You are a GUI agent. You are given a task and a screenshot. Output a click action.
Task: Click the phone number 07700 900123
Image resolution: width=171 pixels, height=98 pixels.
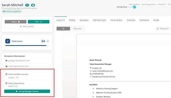coord(98,74)
